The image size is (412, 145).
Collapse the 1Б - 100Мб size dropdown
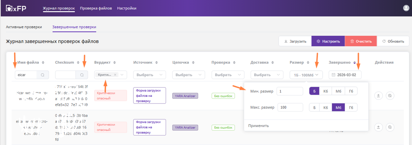click(306, 75)
